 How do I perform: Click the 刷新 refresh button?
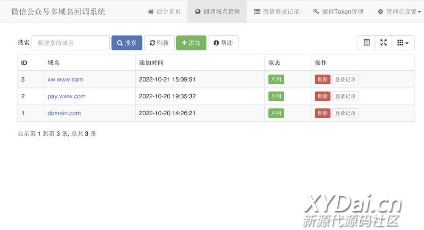[x=159, y=43]
